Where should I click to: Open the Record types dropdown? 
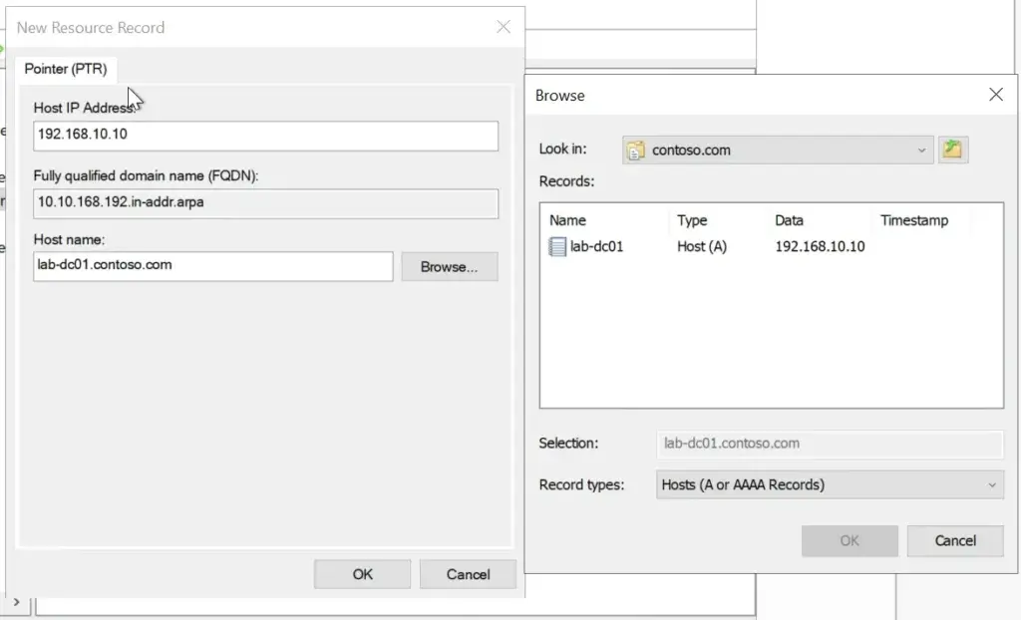coord(991,485)
